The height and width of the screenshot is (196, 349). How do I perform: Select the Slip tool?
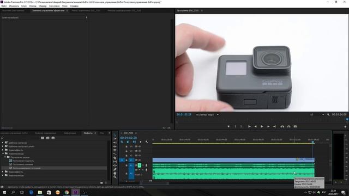tap(115, 162)
